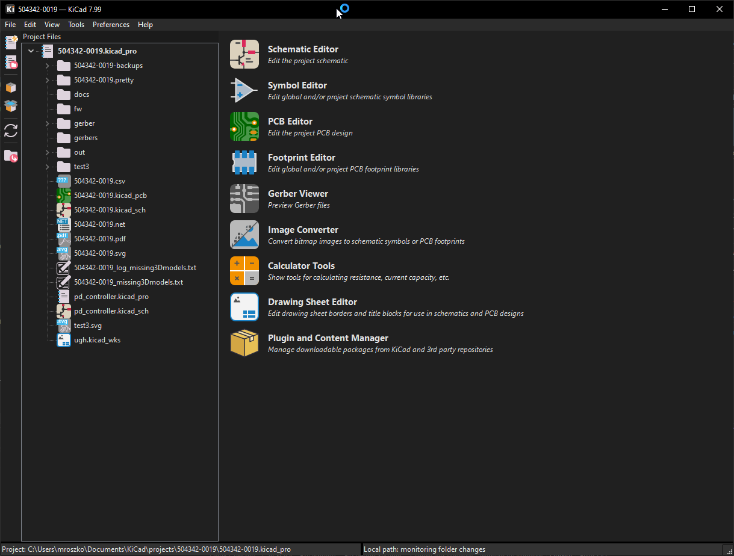Refresh the project tree with the refresh icon

click(10, 131)
